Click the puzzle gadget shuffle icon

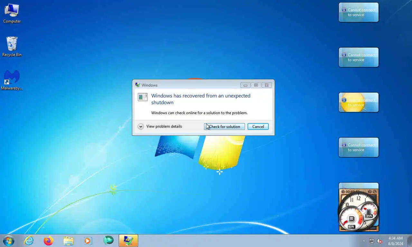point(375,192)
